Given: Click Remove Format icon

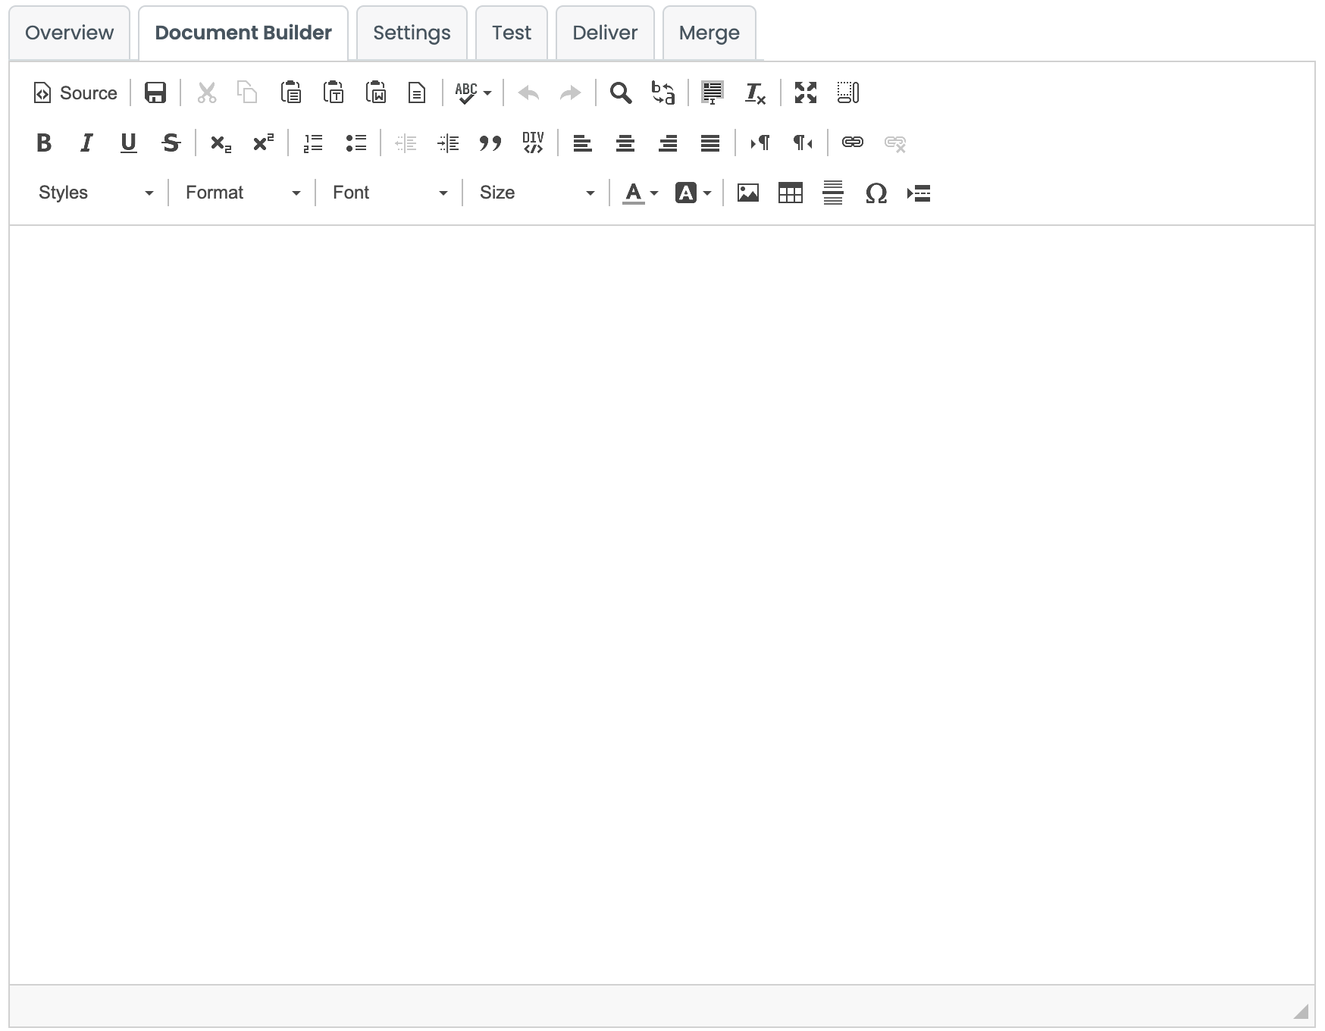Looking at the screenshot, I should 756,93.
